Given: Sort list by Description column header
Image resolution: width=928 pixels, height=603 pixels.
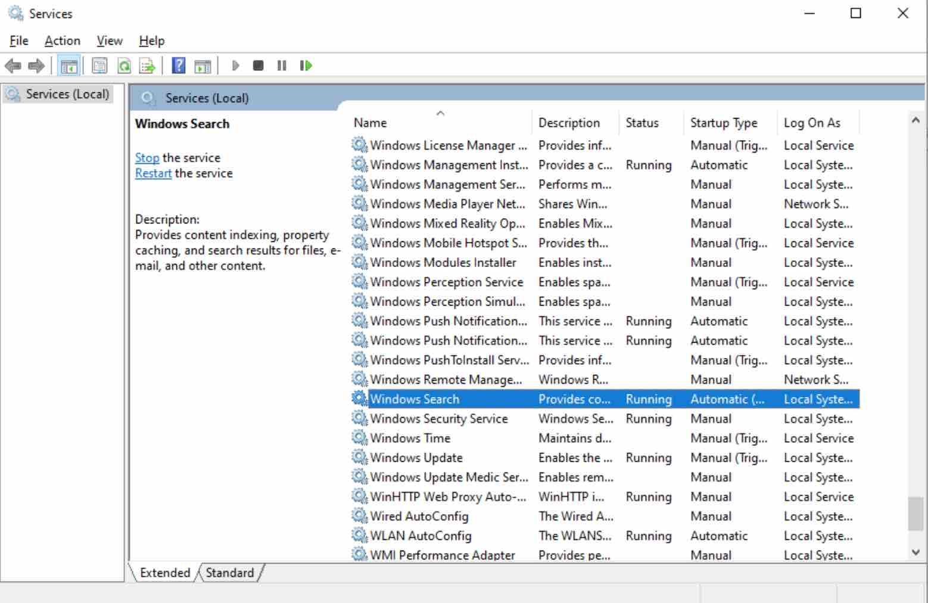Looking at the screenshot, I should pos(575,123).
